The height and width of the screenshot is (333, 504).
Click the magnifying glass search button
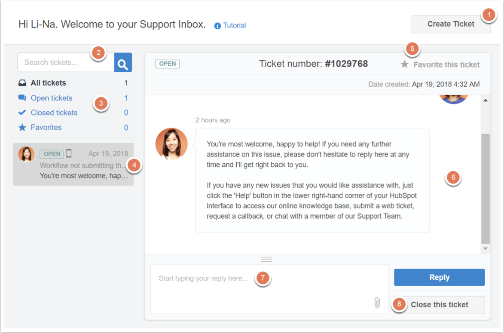tap(123, 63)
